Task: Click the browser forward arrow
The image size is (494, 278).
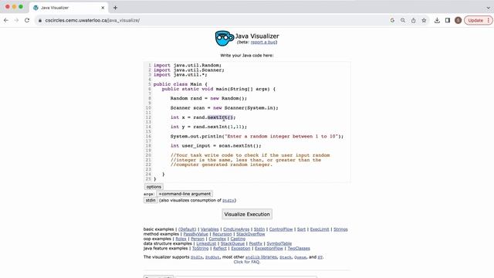Action: tap(16, 20)
